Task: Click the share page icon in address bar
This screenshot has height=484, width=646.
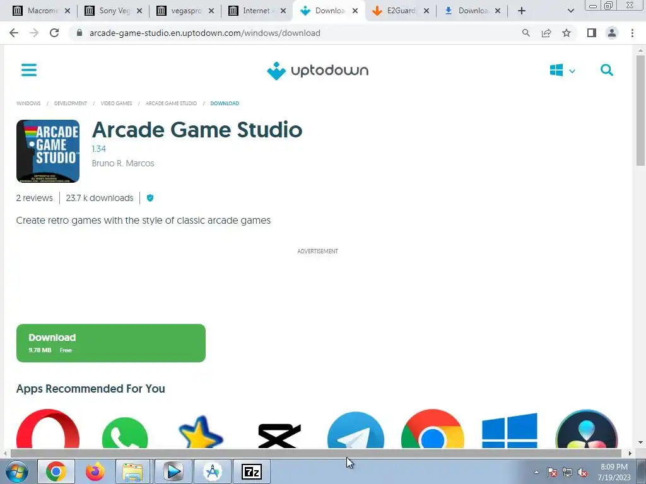Action: 546,33
